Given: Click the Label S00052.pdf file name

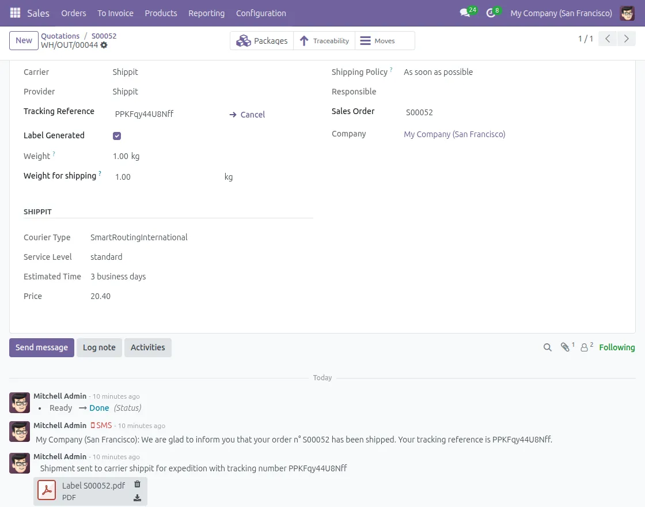Looking at the screenshot, I should [93, 486].
